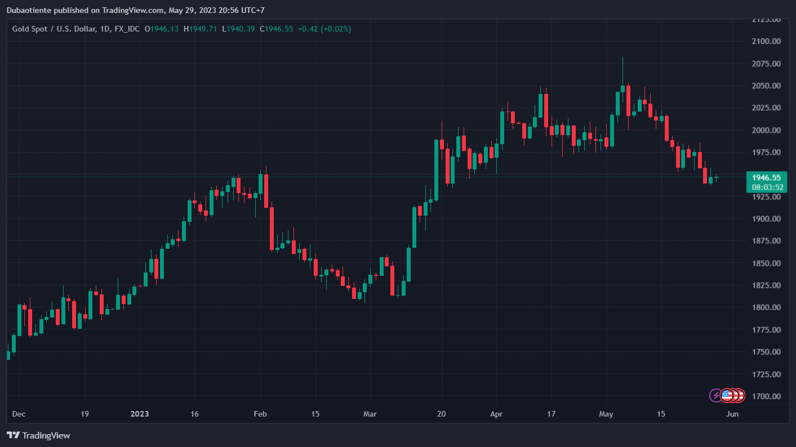Click the Apr marker on the time axis
The width and height of the screenshot is (796, 447).
pos(496,414)
